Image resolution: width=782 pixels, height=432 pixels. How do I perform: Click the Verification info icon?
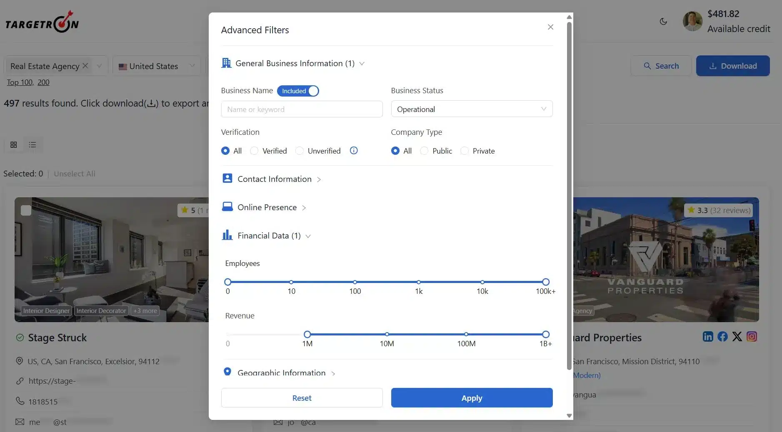click(354, 151)
